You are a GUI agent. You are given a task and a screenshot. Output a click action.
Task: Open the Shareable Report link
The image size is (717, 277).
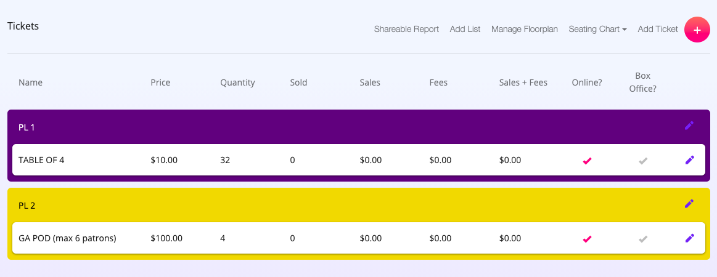[x=406, y=29]
